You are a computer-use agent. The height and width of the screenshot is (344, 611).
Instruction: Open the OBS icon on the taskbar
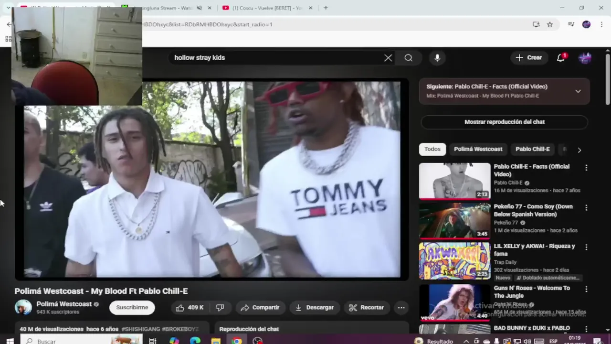pos(258,341)
